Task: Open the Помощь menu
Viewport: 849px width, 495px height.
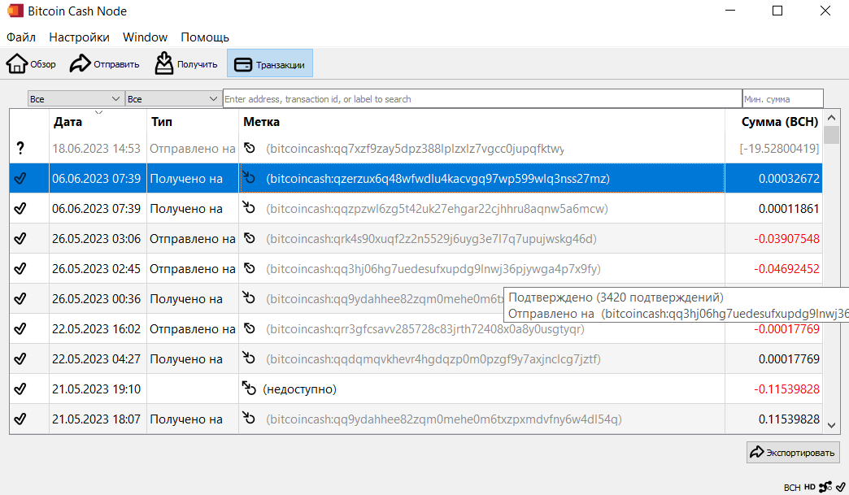Action: click(x=205, y=37)
